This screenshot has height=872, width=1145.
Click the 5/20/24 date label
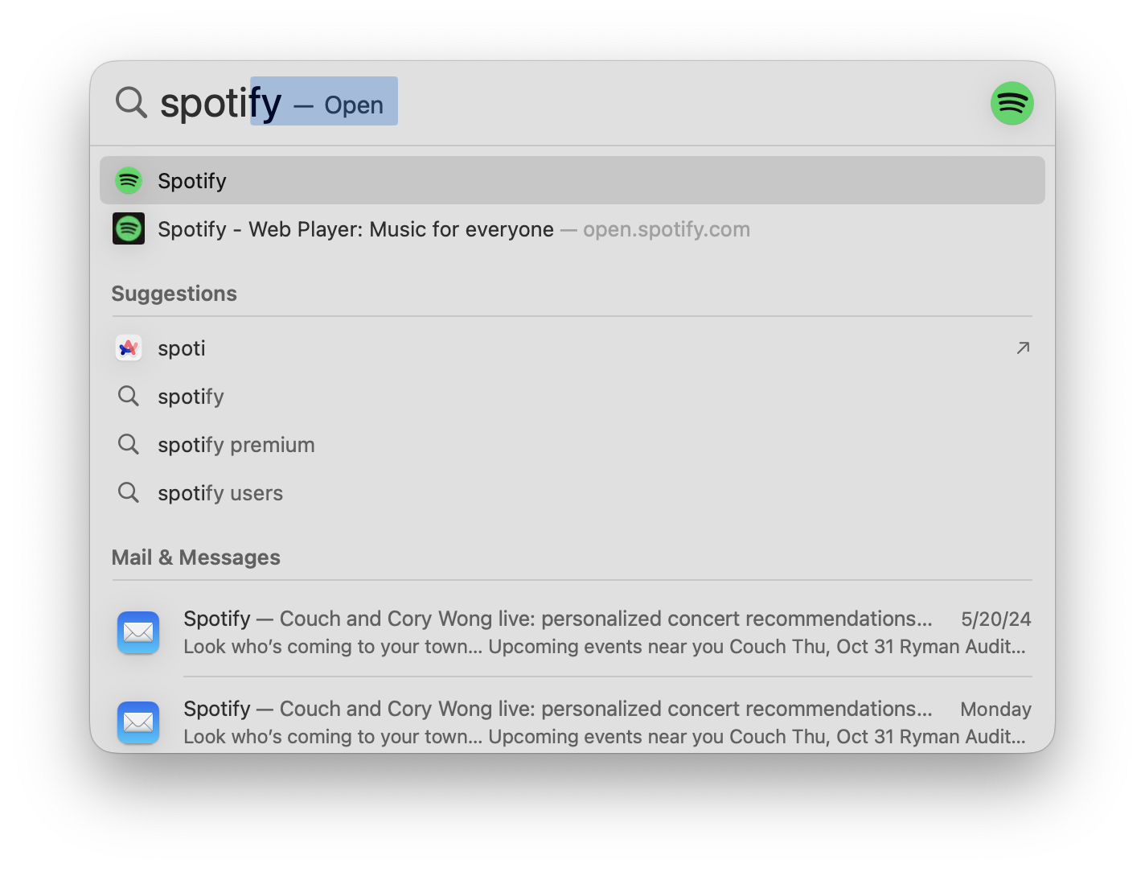(x=996, y=619)
